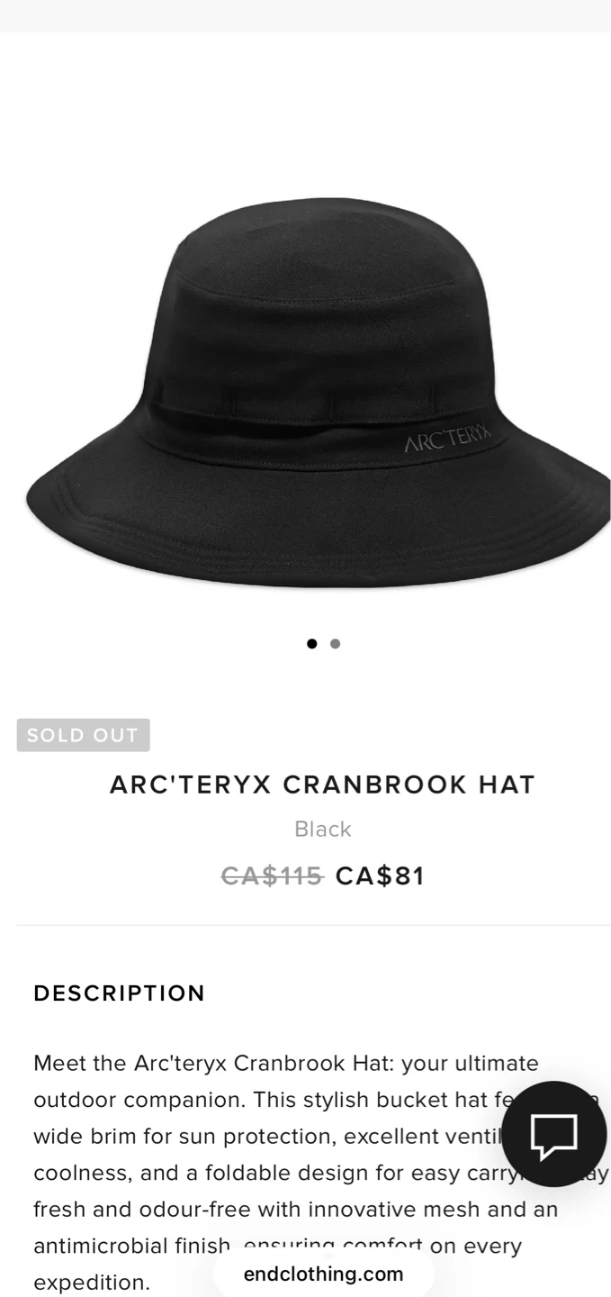
Task: Tap the grey header bar at top
Action: (305, 16)
